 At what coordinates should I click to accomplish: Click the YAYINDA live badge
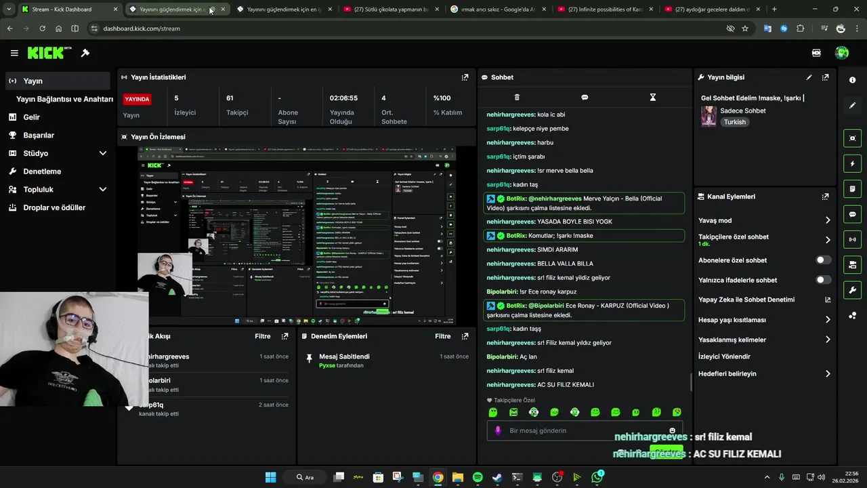(x=137, y=99)
